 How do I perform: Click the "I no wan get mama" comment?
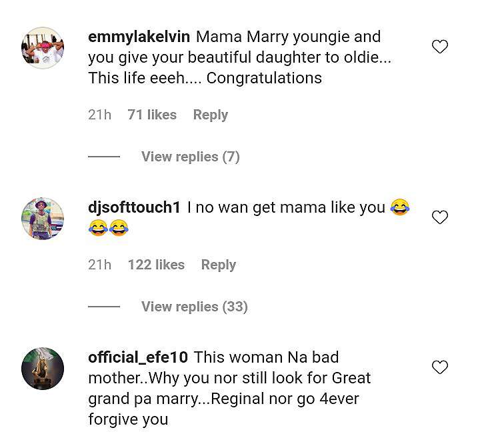[286, 207]
